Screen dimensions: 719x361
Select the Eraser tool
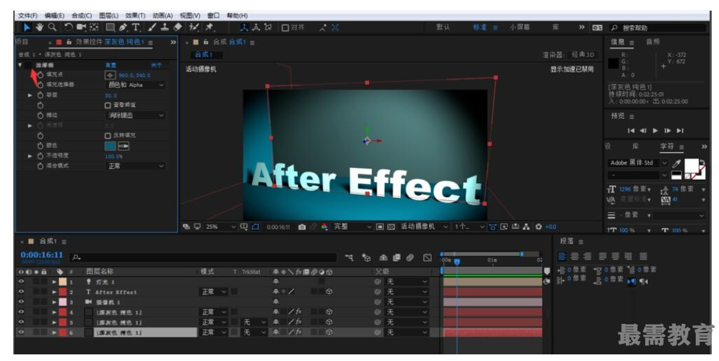point(178,27)
